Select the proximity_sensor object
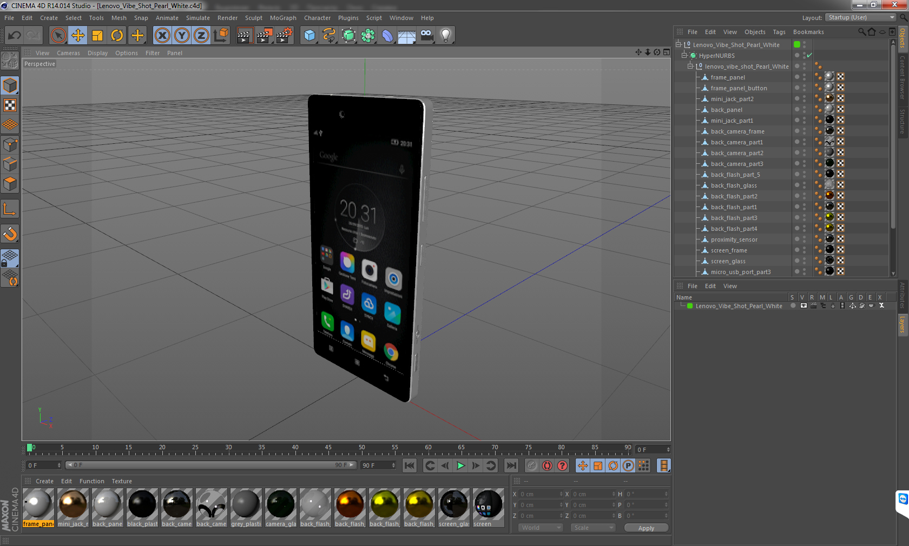The width and height of the screenshot is (909, 546). click(x=734, y=239)
